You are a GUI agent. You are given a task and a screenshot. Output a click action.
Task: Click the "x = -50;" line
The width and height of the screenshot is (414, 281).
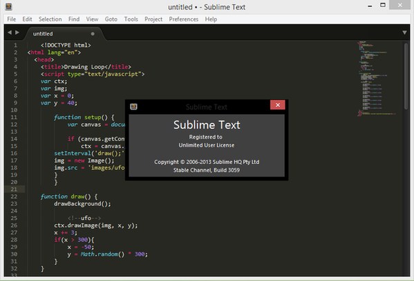81,247
